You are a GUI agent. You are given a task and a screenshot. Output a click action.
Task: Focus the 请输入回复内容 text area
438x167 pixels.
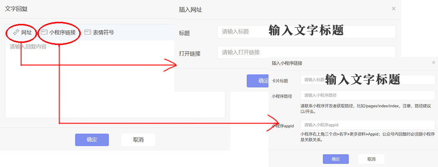pos(115,79)
